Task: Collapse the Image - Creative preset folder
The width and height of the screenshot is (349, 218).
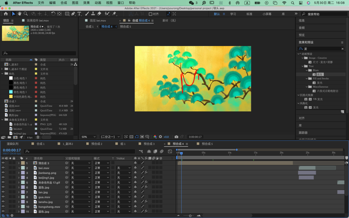Action: click(303, 58)
